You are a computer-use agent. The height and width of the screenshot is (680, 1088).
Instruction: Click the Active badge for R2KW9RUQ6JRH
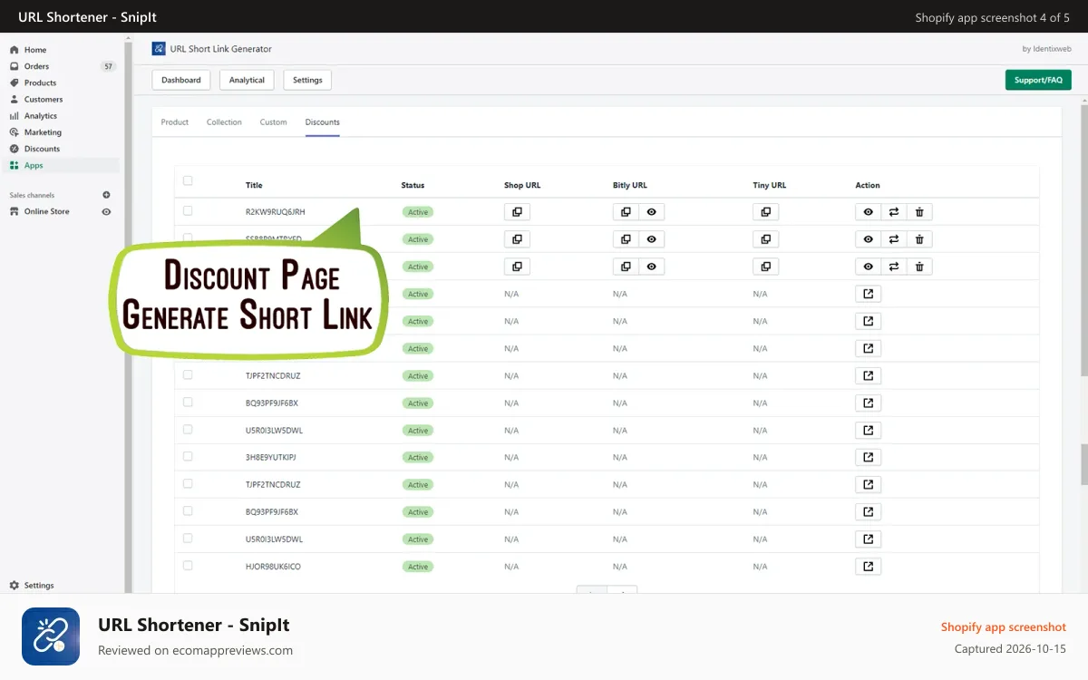pyautogui.click(x=418, y=212)
